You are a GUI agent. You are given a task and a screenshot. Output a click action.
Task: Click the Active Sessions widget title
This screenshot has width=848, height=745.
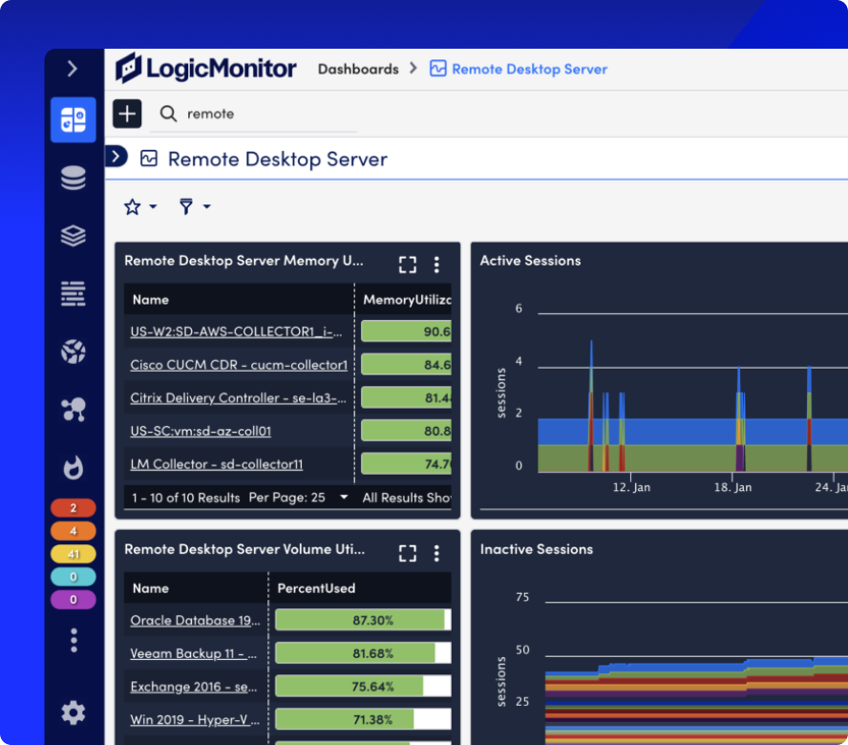530,261
